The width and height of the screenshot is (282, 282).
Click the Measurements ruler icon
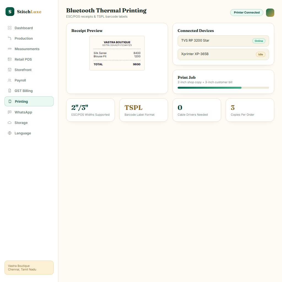point(10,49)
